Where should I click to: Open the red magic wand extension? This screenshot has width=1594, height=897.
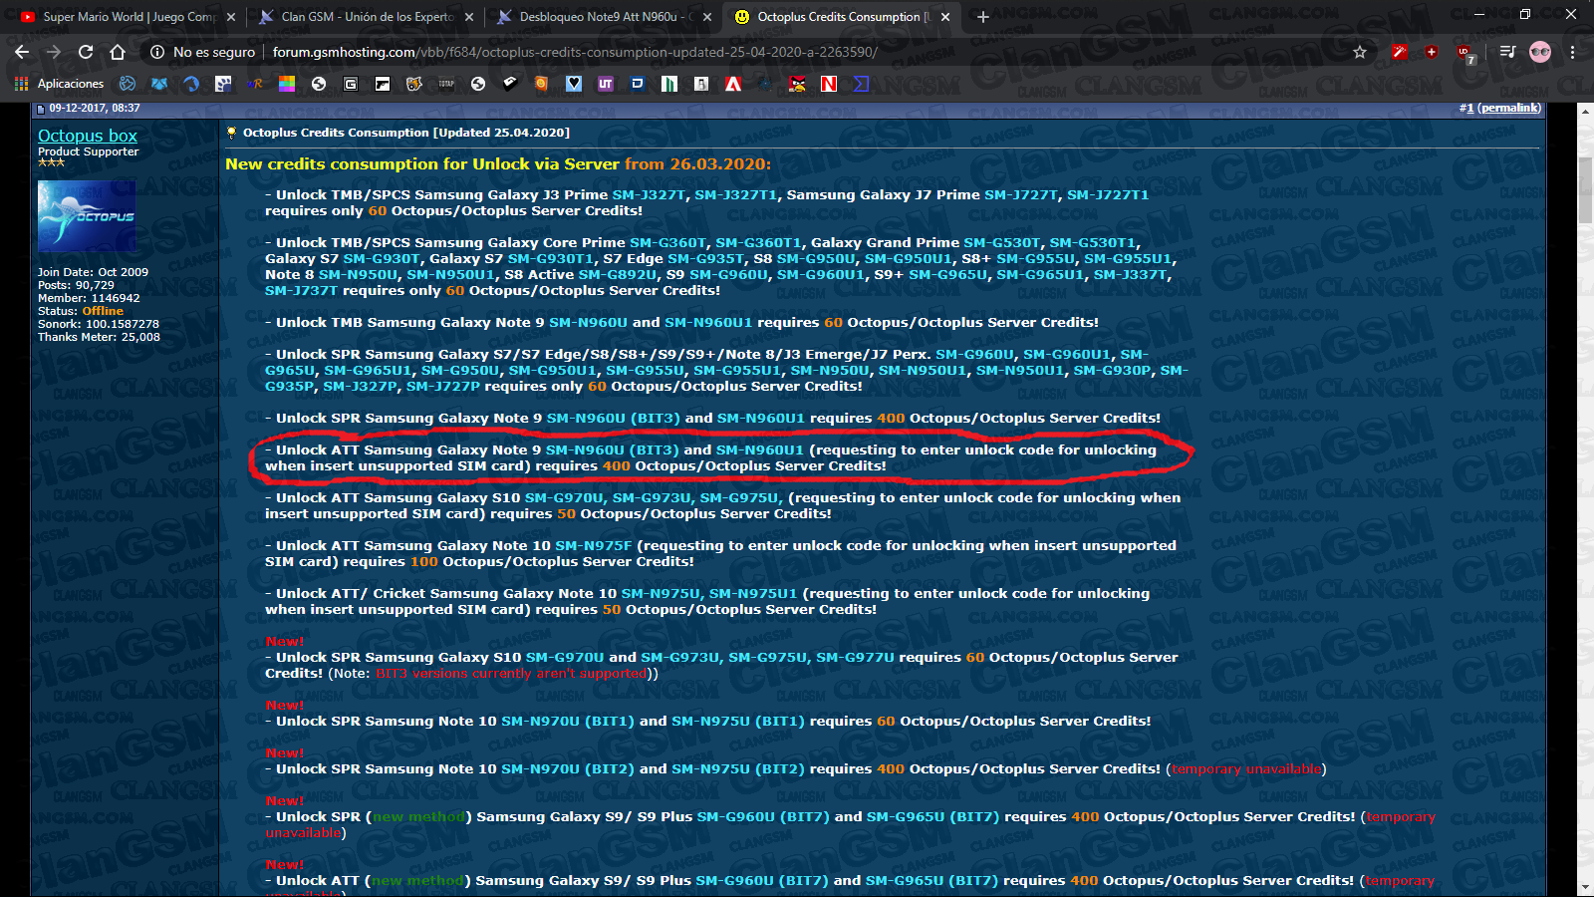1400,52
